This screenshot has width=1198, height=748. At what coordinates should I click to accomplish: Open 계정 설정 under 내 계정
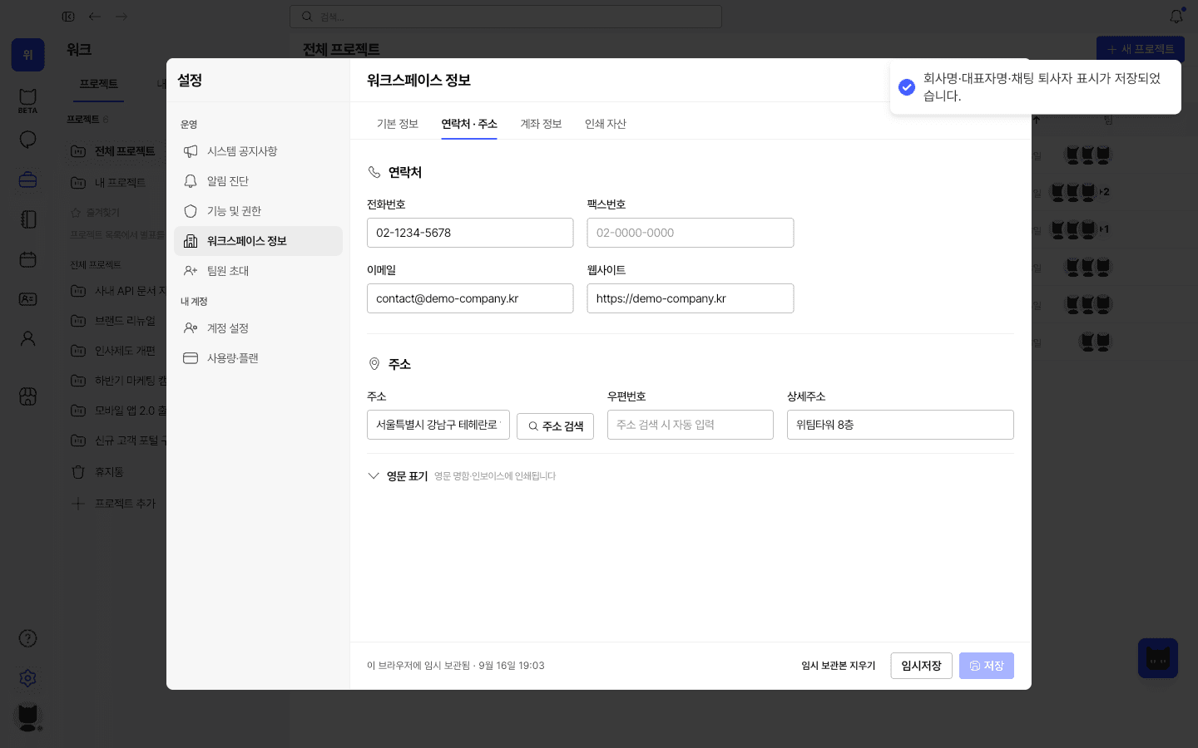[x=258, y=328]
